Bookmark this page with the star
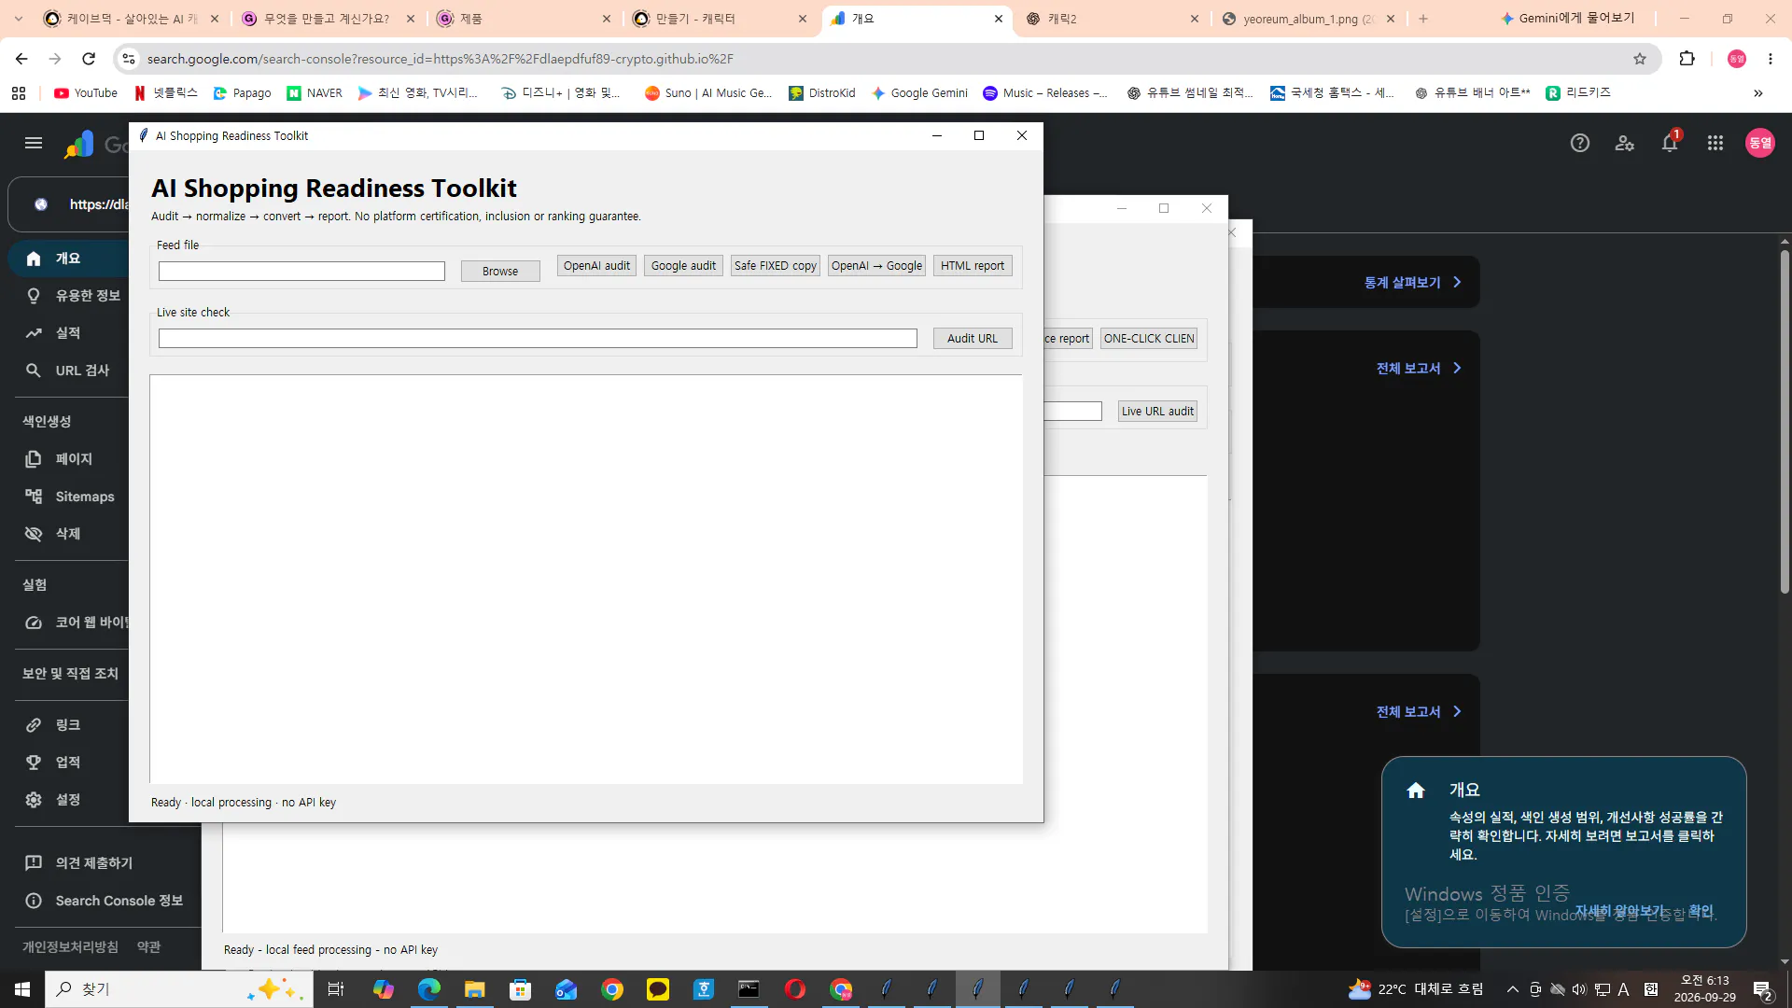Image resolution: width=1792 pixels, height=1008 pixels. click(1640, 59)
